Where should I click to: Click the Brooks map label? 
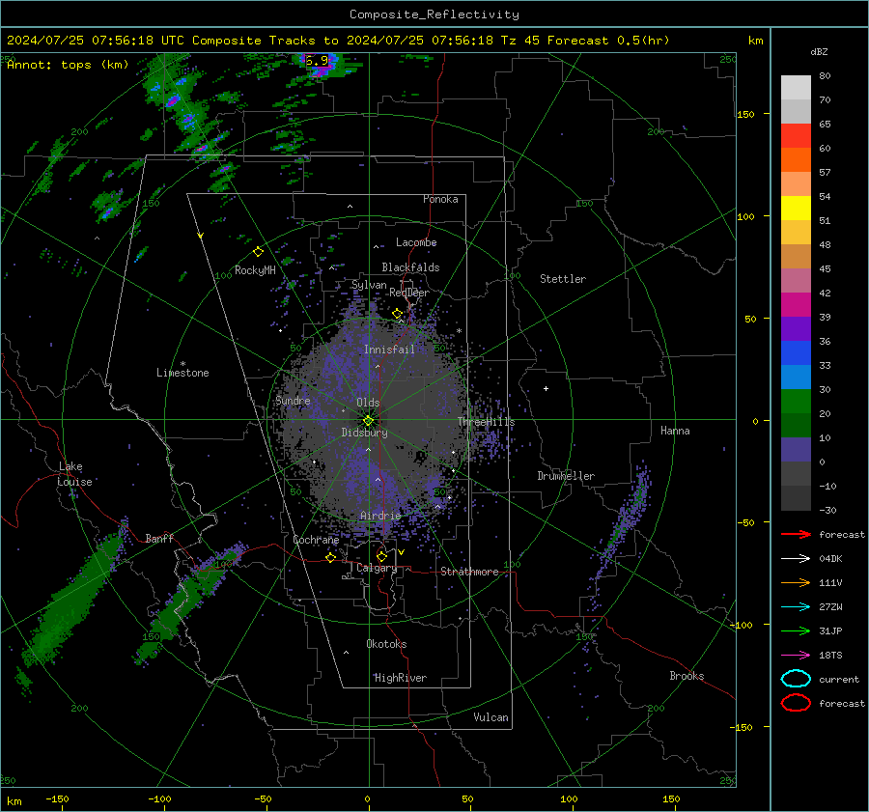point(687,676)
